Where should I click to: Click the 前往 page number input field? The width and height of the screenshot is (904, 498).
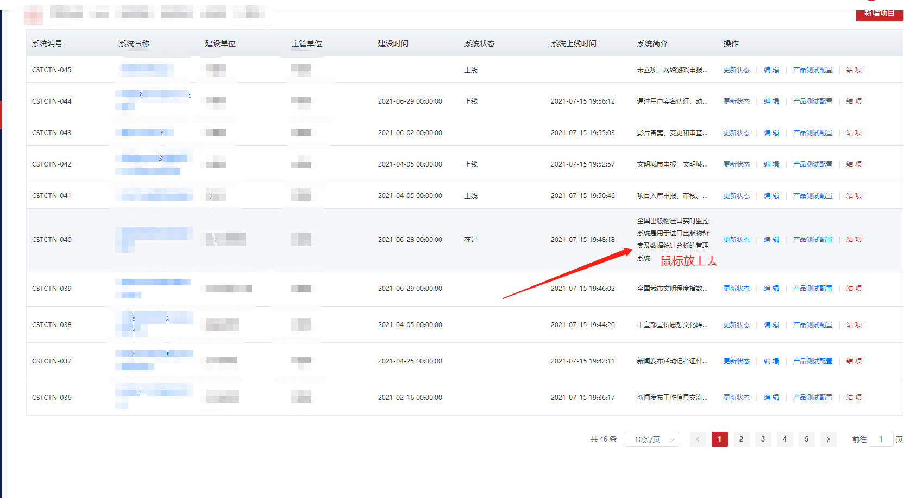tap(881, 439)
